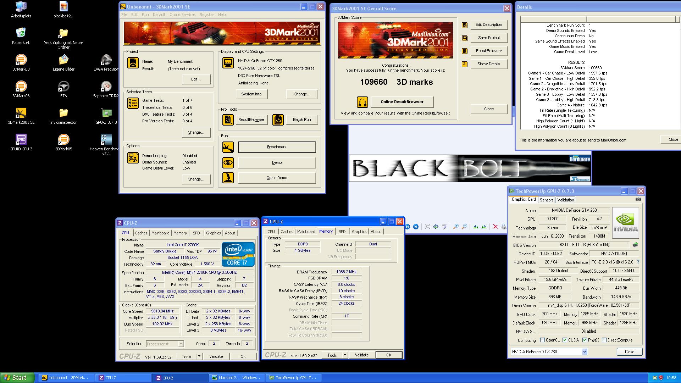Toggle the OpenCL checkbox in GPU-Z
Viewport: 681px width, 383px height.
(542, 340)
